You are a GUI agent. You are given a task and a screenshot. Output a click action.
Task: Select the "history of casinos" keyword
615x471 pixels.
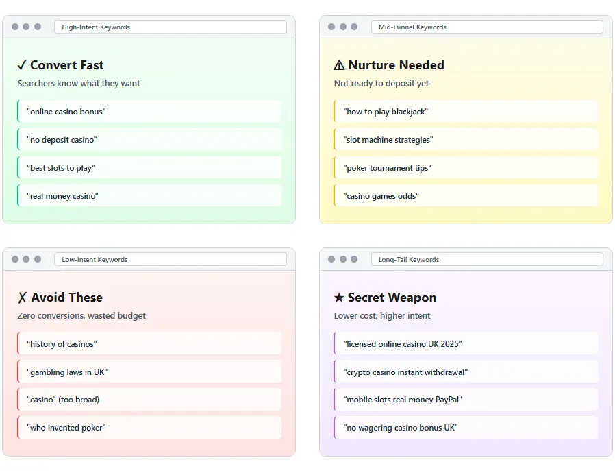(x=149, y=343)
